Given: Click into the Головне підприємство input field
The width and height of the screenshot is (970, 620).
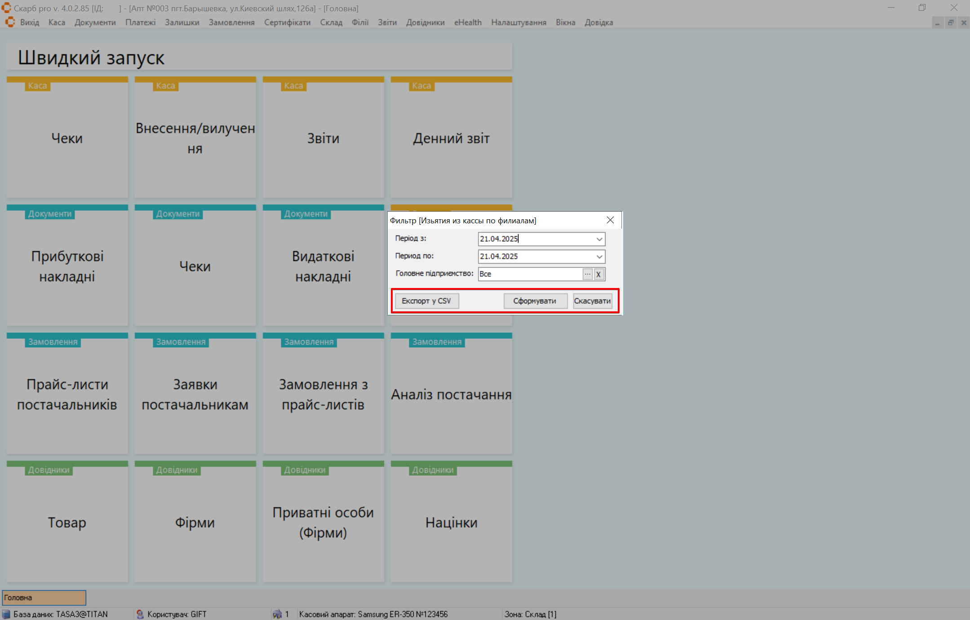Looking at the screenshot, I should click(x=529, y=274).
